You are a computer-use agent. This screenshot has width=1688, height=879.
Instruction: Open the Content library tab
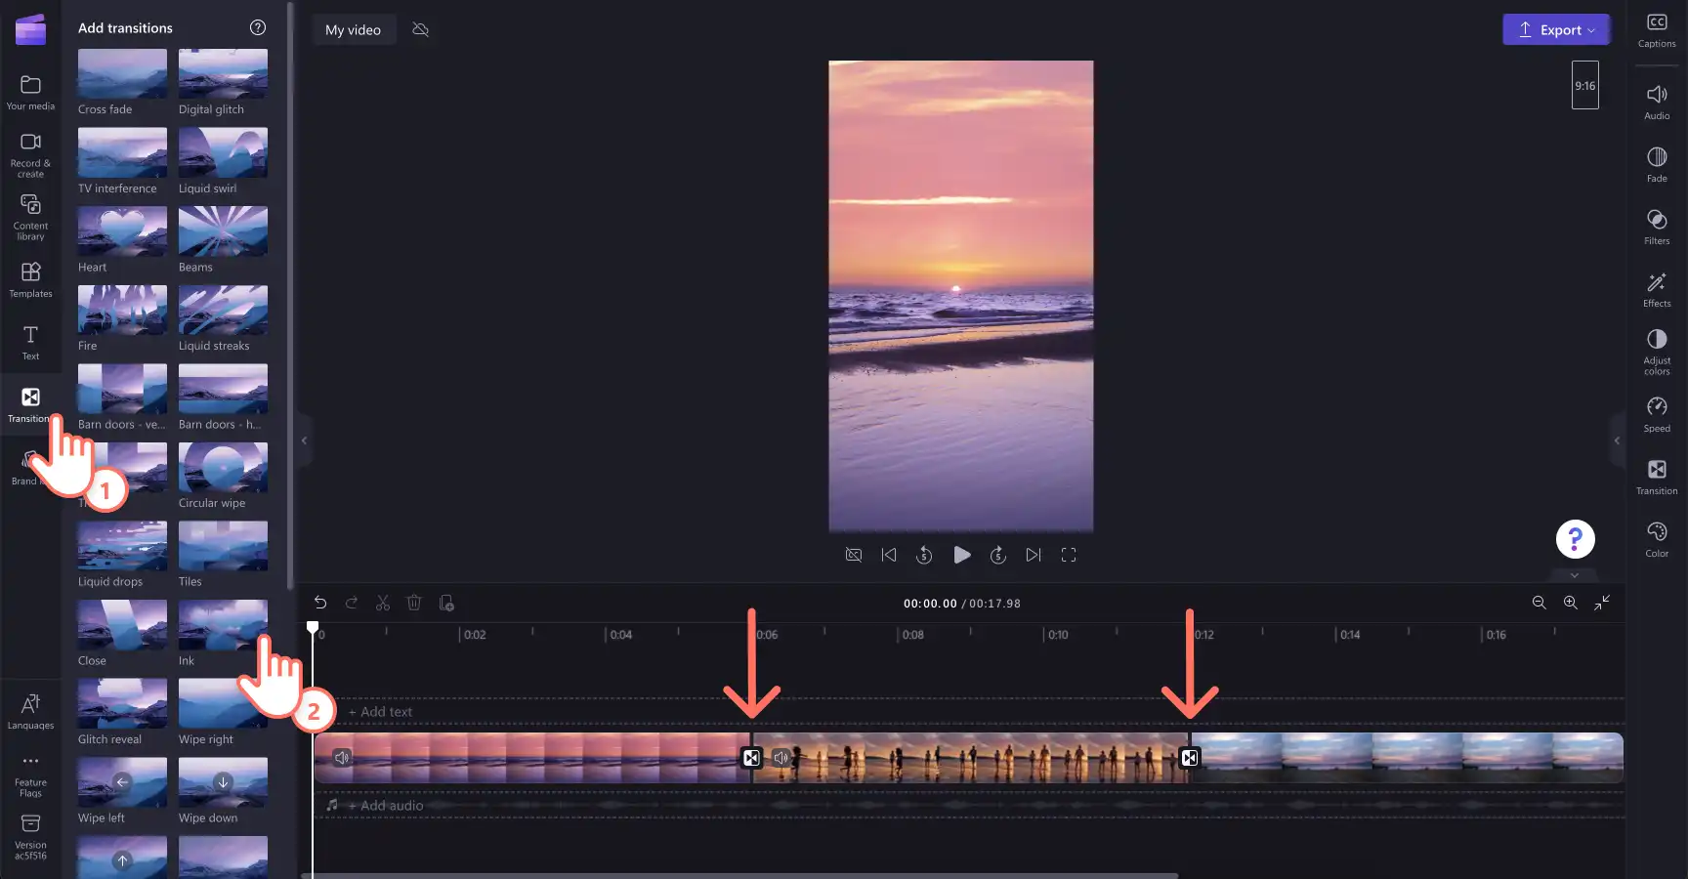[x=30, y=217]
